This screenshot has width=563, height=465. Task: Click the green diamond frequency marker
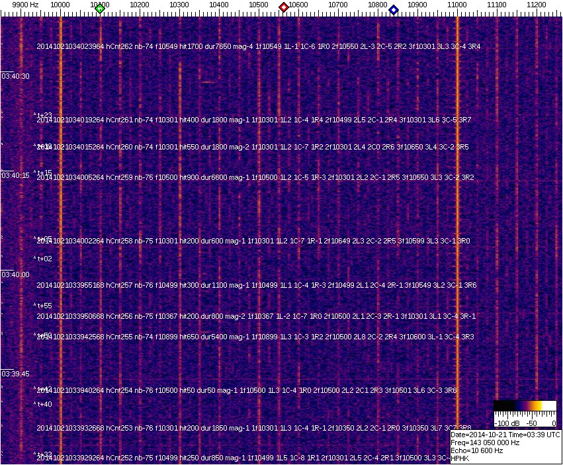click(100, 9)
